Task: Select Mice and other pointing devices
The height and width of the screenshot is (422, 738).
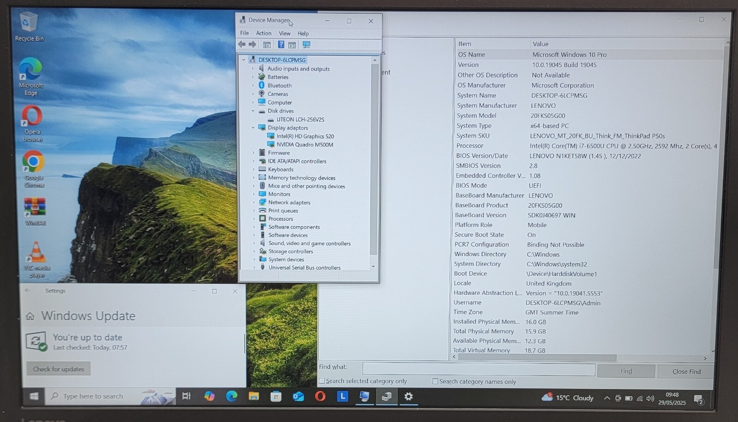Action: click(307, 186)
